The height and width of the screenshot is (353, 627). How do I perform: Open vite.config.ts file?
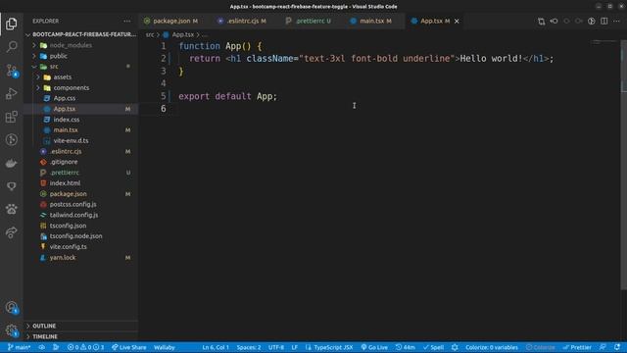click(68, 247)
